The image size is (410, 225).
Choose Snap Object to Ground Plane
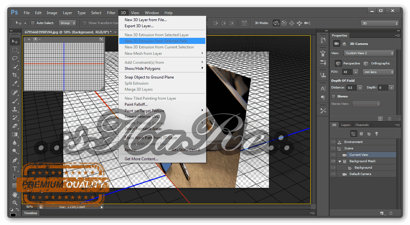point(162,77)
